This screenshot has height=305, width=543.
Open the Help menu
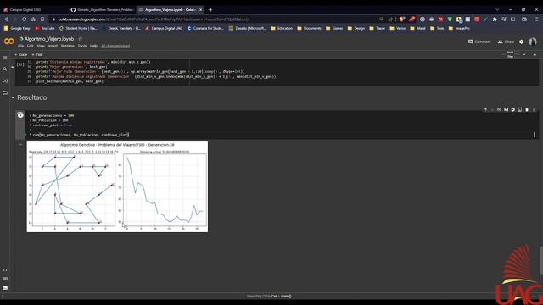pyautogui.click(x=93, y=46)
